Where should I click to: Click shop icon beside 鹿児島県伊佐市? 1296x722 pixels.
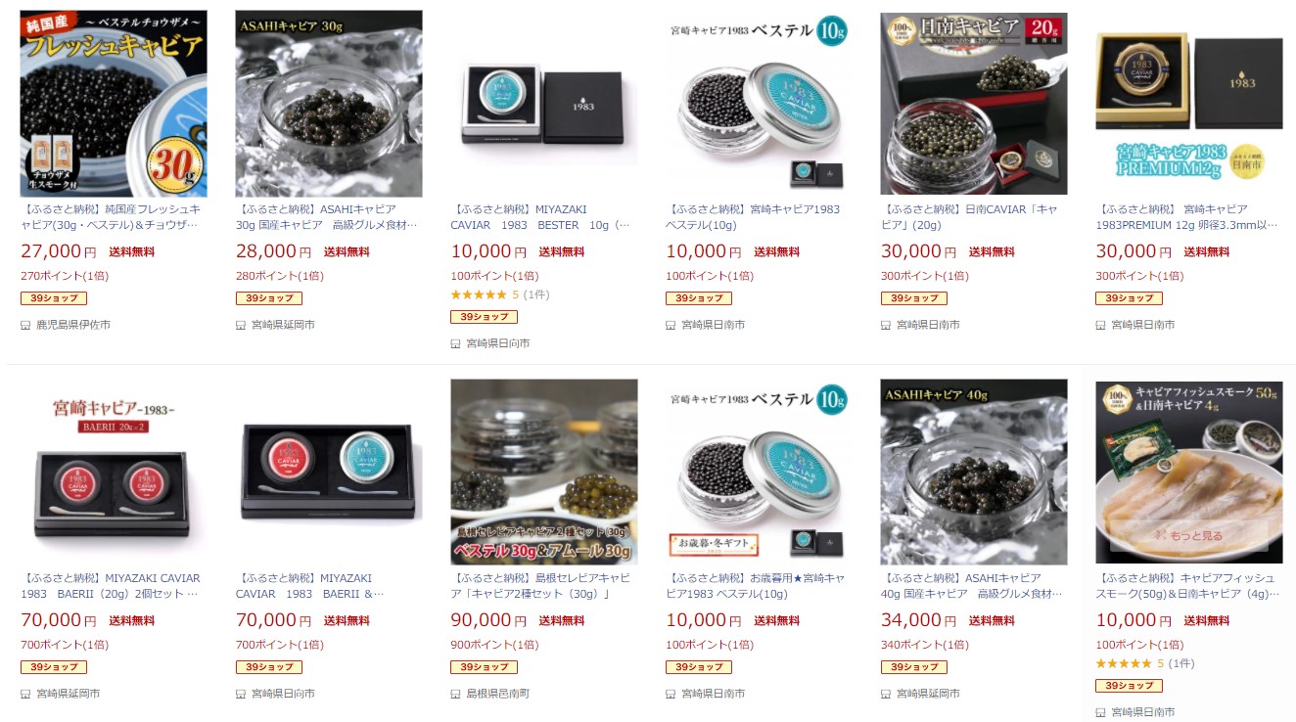pos(25,325)
